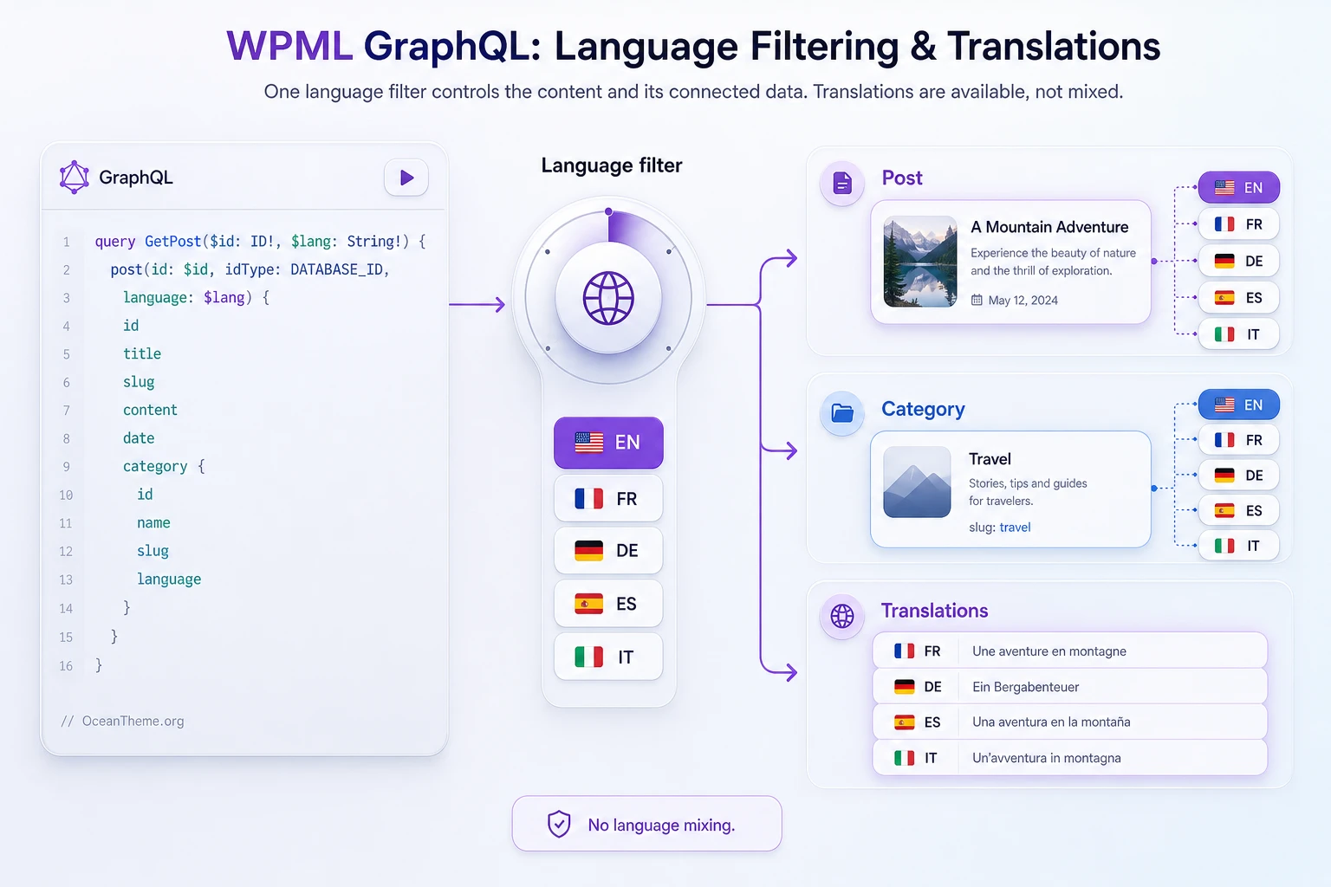The height and width of the screenshot is (887, 1331).
Task: Select IT in the language filter list
Action: (608, 657)
